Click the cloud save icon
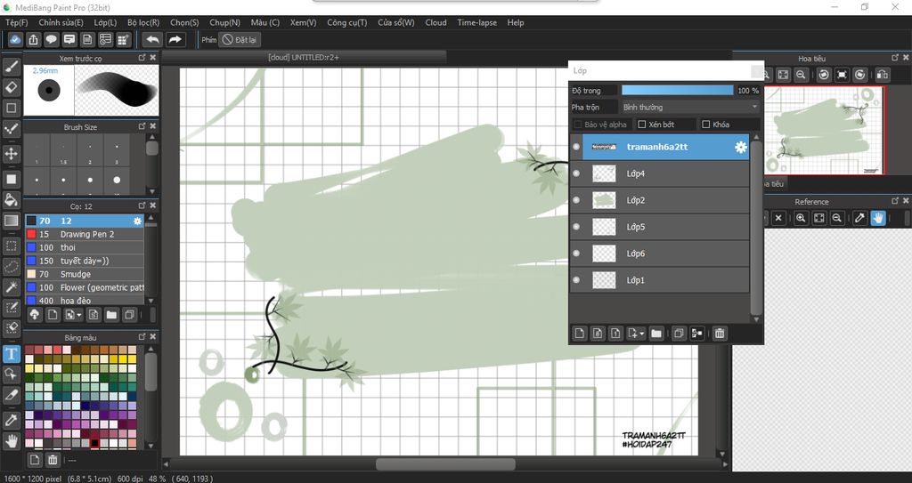This screenshot has width=912, height=483. (16, 39)
